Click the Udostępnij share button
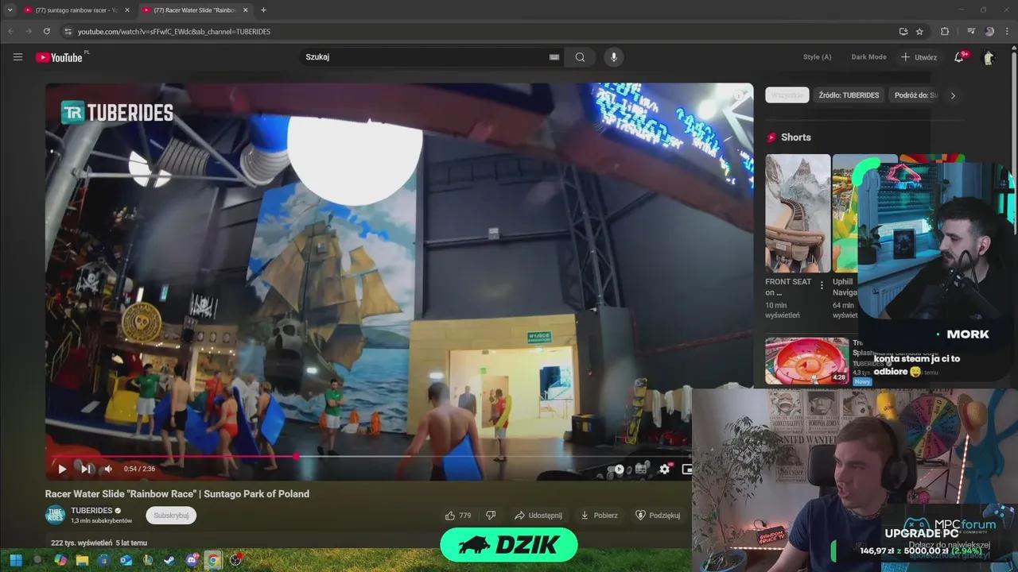Screen dimensions: 1018x572 pyautogui.click(x=538, y=516)
